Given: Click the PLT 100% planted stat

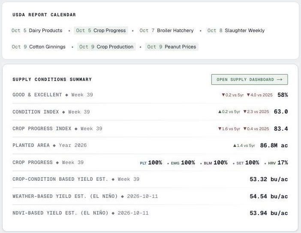Looking at the screenshot, I should 151,163.
